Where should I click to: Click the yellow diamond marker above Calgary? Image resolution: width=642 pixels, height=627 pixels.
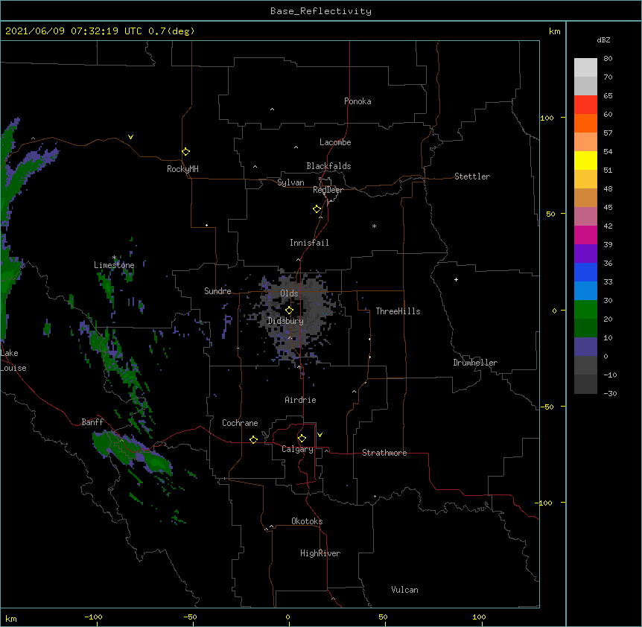click(302, 439)
